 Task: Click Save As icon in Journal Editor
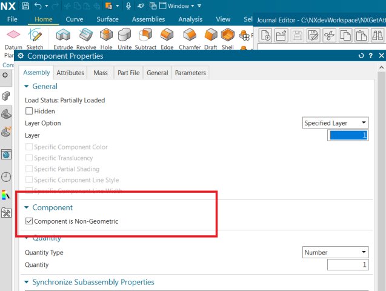pos(313,35)
